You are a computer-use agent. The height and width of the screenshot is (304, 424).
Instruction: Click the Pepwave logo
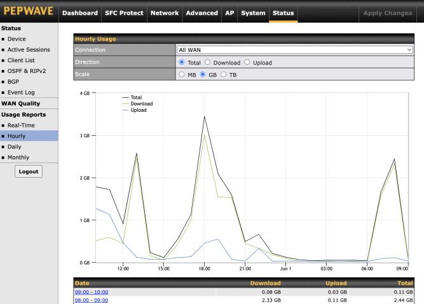click(x=28, y=11)
